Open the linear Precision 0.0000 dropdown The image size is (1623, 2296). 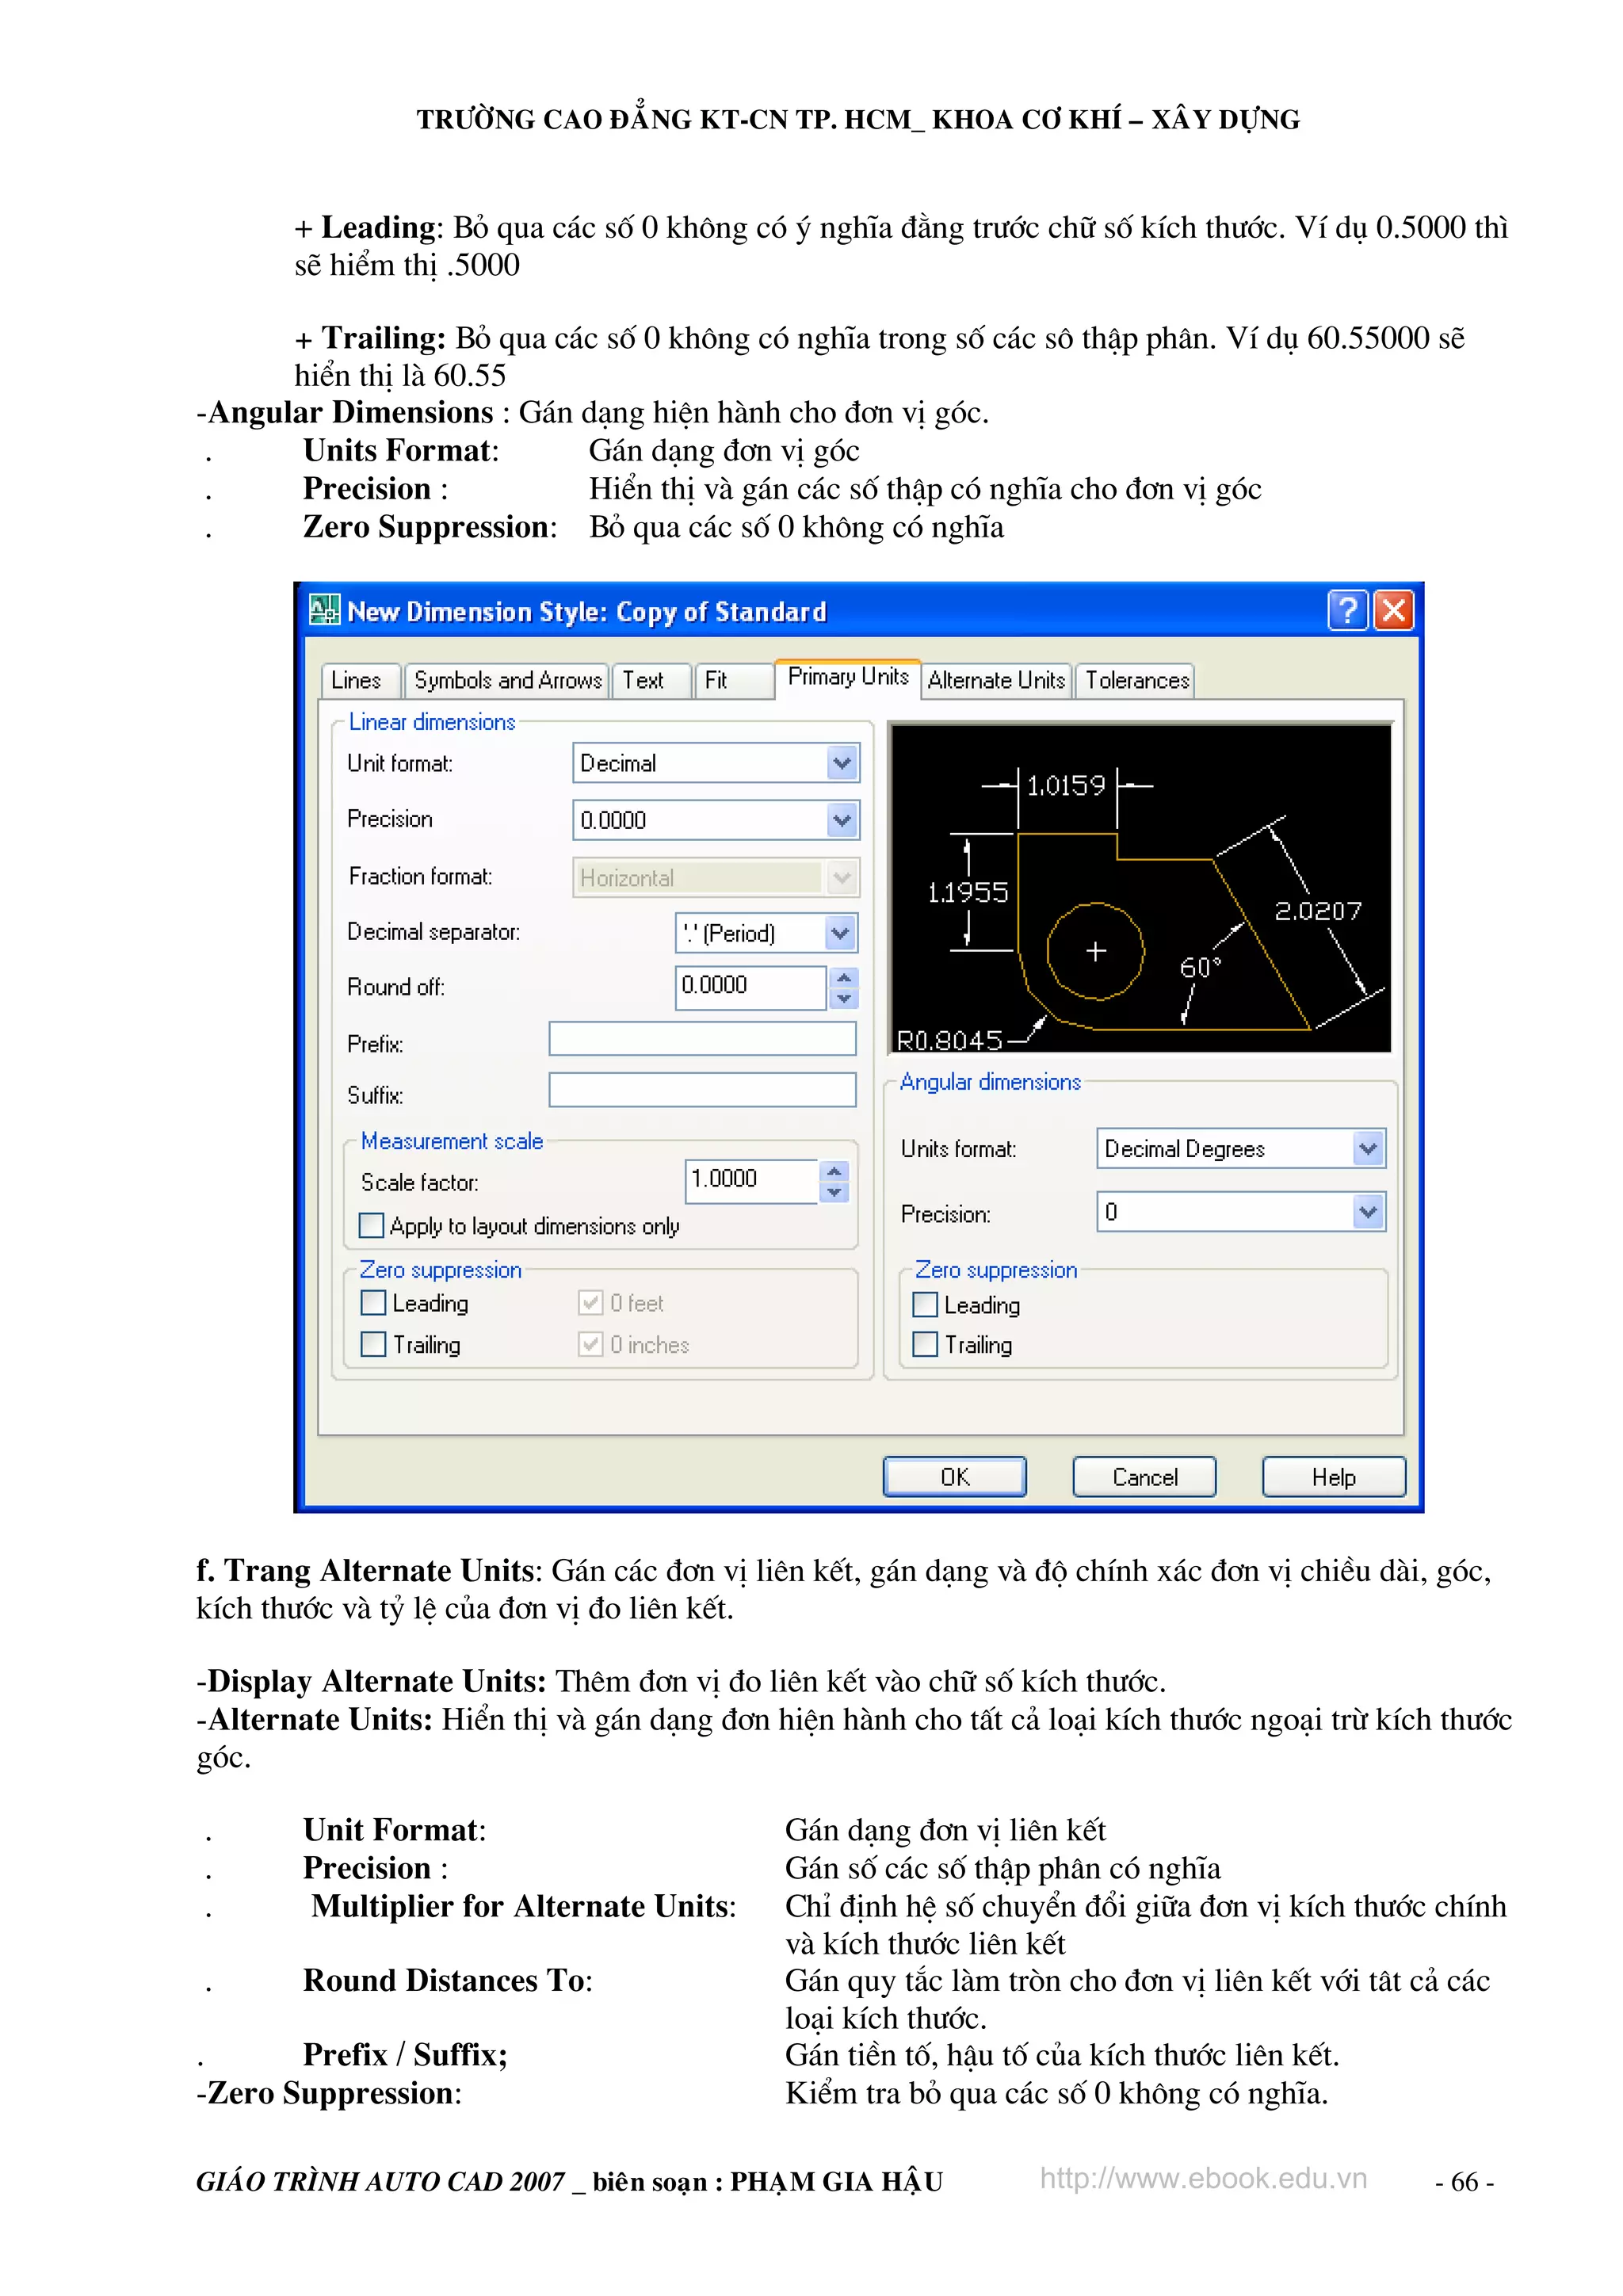[842, 820]
